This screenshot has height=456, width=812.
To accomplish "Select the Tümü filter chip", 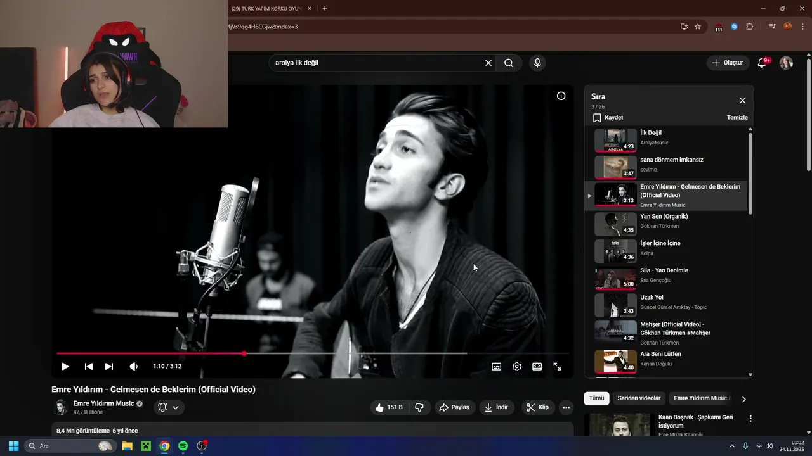I will (x=596, y=398).
